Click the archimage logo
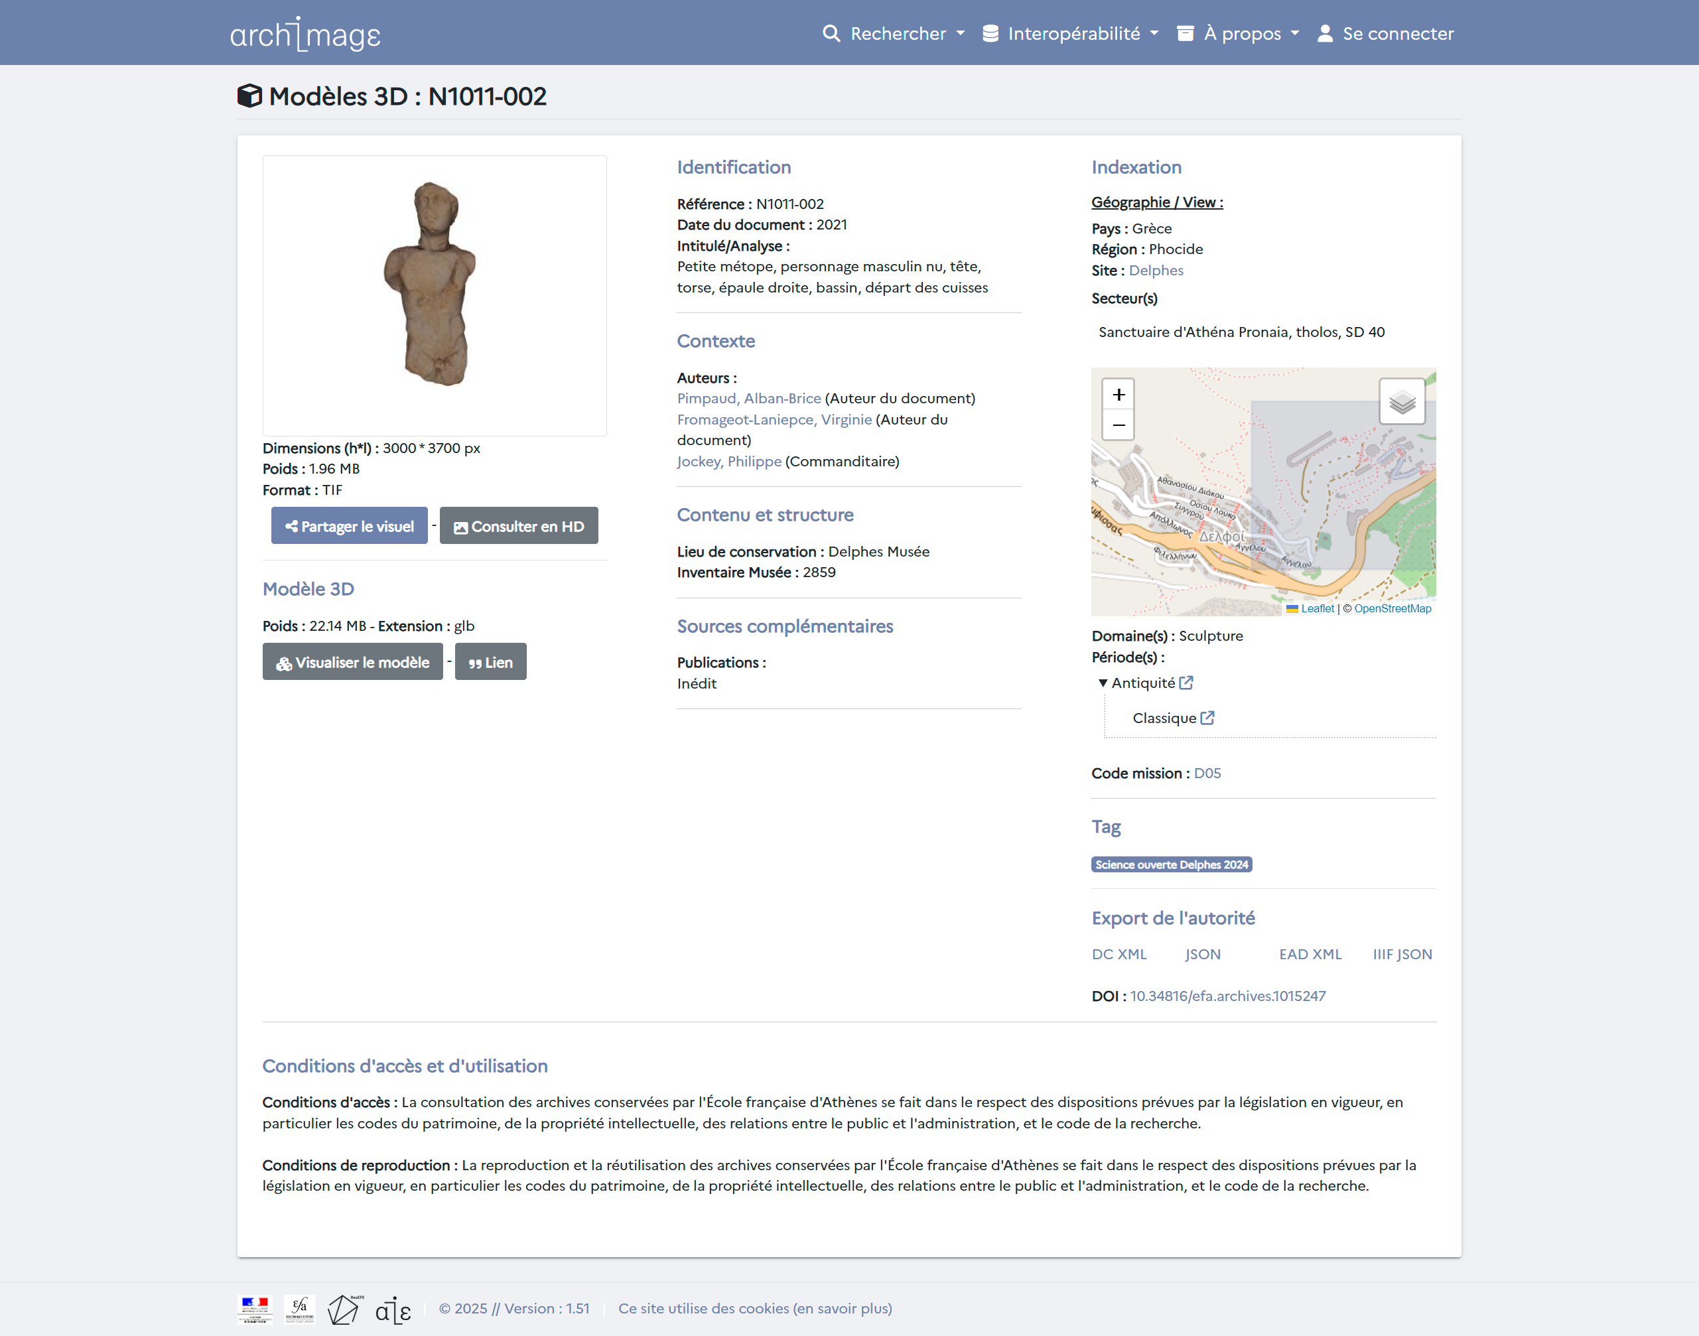Screen dimensions: 1699x1336 pyautogui.click(x=305, y=34)
